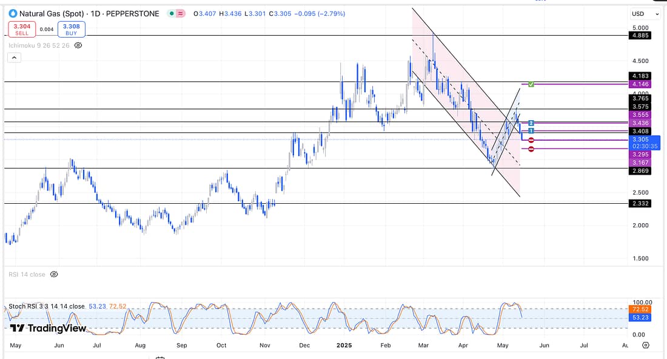Click the pink data mode indicator icon
This screenshot has width=667, height=359.
coord(181,13)
